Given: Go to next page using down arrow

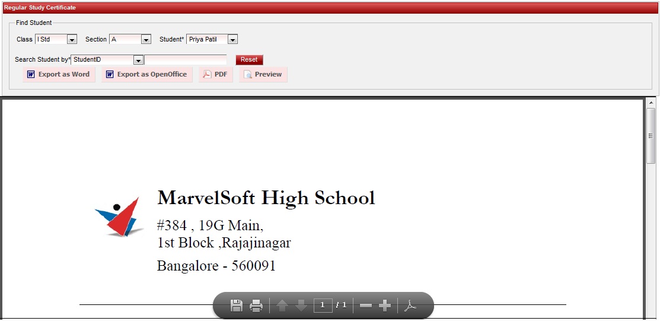Looking at the screenshot, I should [x=301, y=306].
